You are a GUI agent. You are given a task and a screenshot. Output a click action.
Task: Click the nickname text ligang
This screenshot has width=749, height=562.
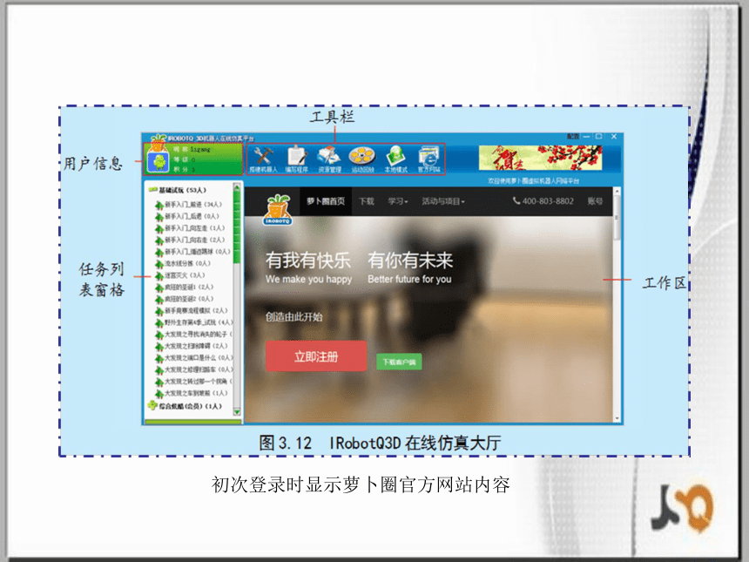(199, 150)
